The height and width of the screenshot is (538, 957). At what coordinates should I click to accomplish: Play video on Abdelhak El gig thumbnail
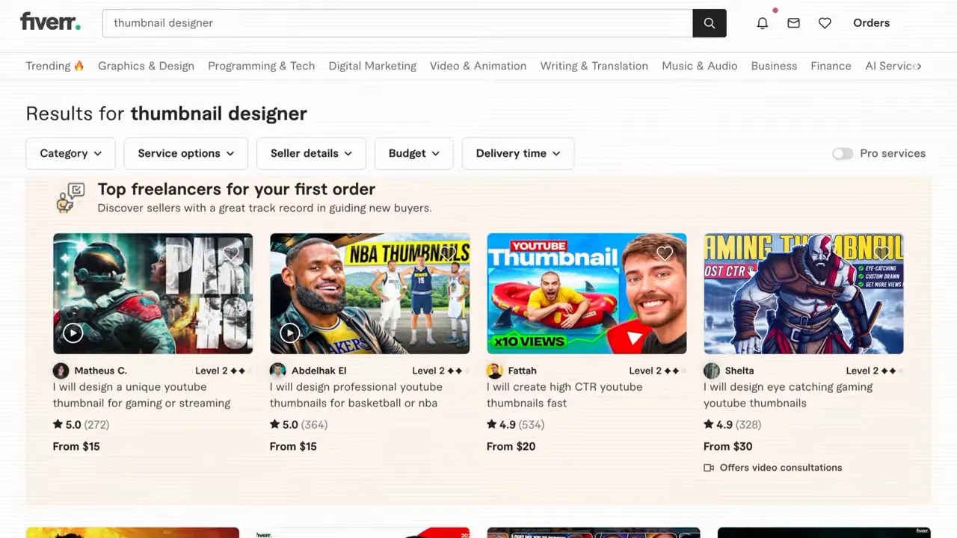[x=289, y=333]
